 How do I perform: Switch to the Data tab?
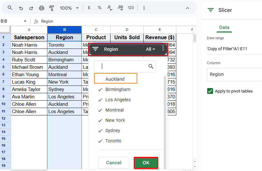click(x=224, y=27)
